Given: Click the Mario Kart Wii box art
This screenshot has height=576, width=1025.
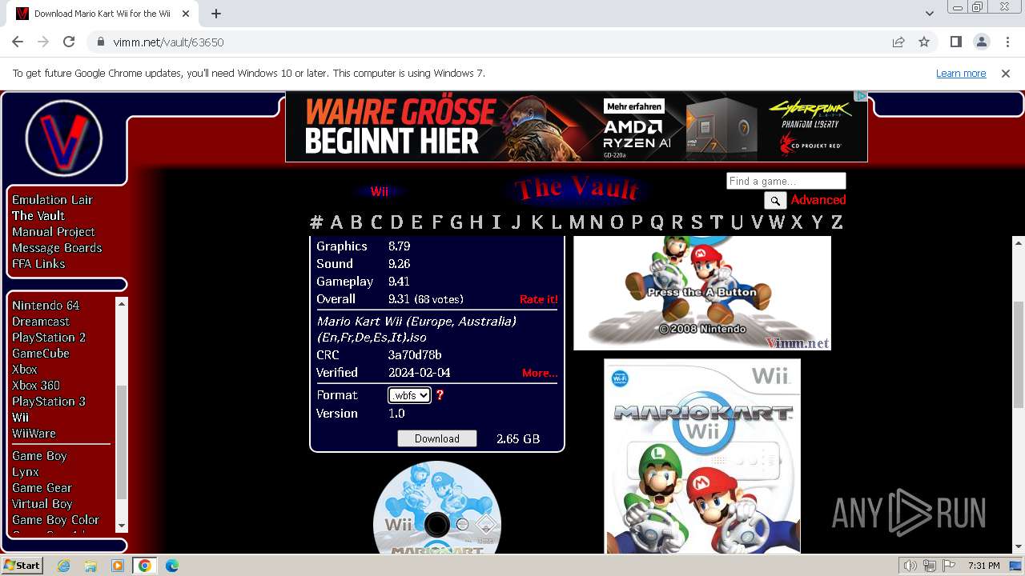Looking at the screenshot, I should (702, 456).
